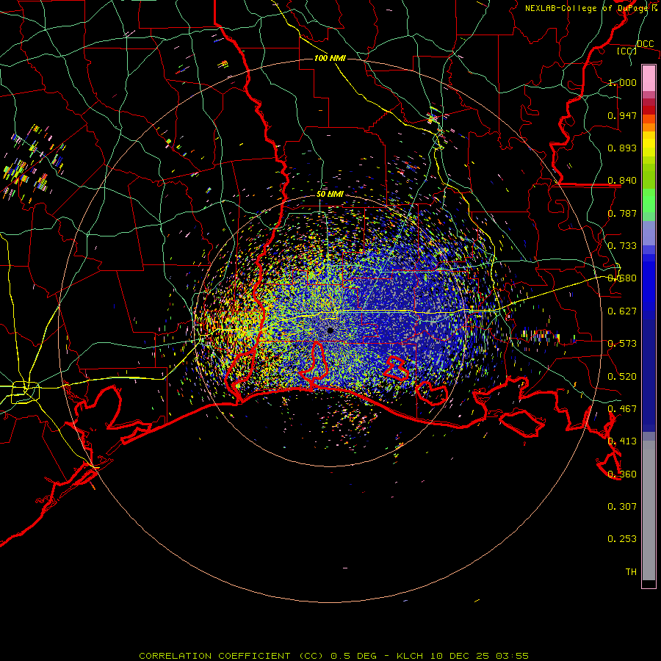Click the Correlation Coefficient KLCH caption
The width and height of the screenshot is (661, 661).
point(333,656)
